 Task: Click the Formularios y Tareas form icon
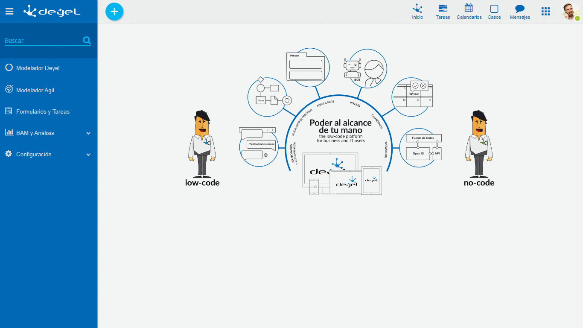(x=9, y=111)
